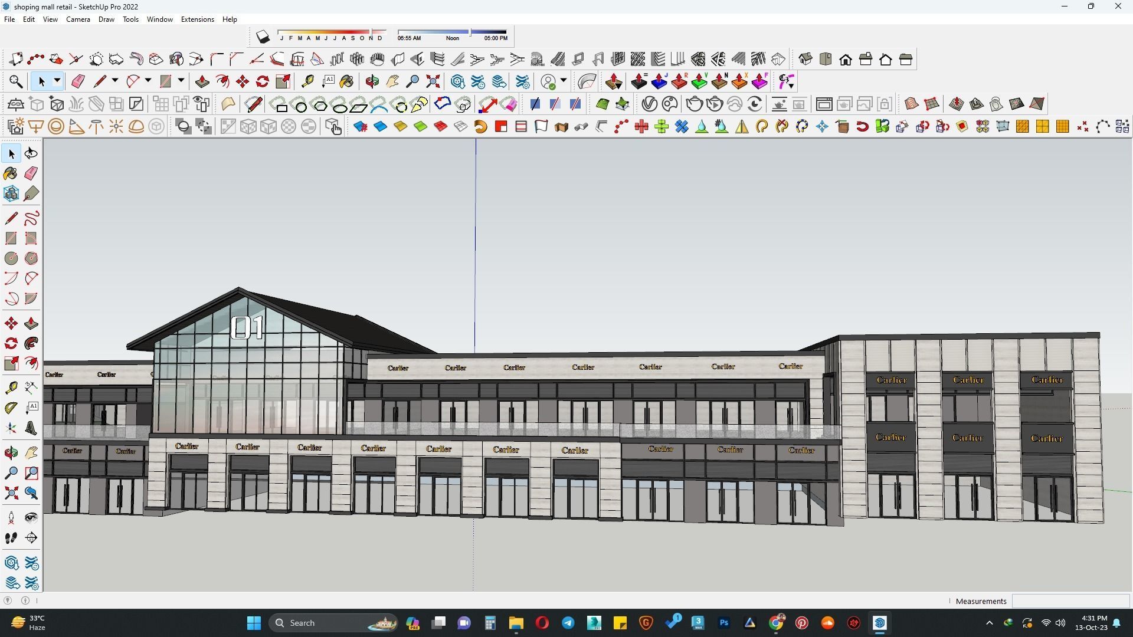Click Follow Push Pull magenta F icon
The image size is (1133, 637).
tap(759, 81)
